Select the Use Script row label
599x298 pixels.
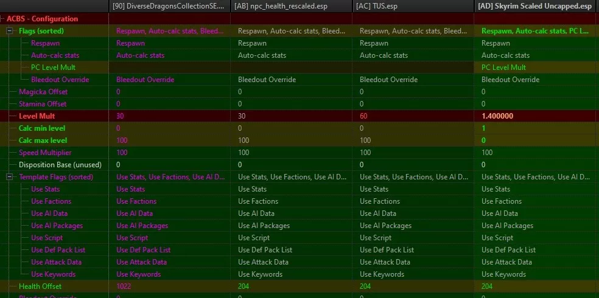pos(47,238)
